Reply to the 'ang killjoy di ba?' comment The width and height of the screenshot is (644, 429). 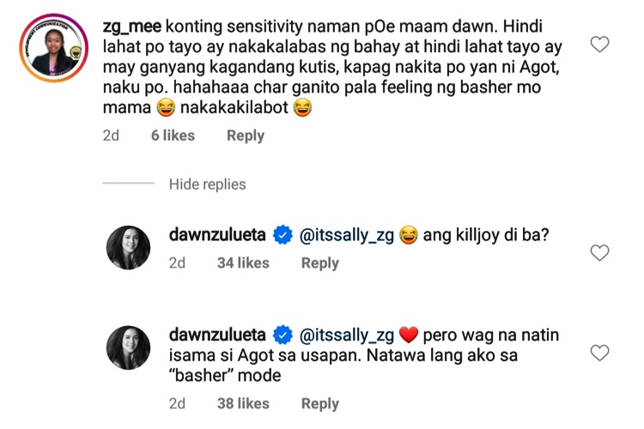319,263
